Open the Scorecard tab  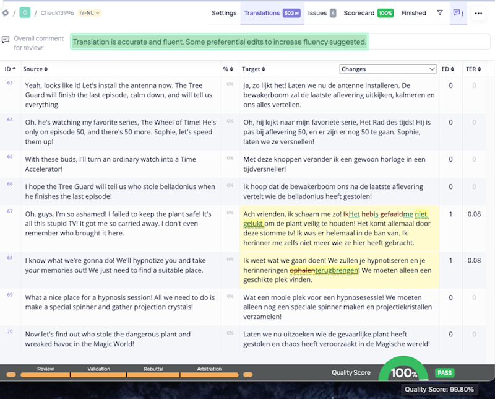pos(368,13)
